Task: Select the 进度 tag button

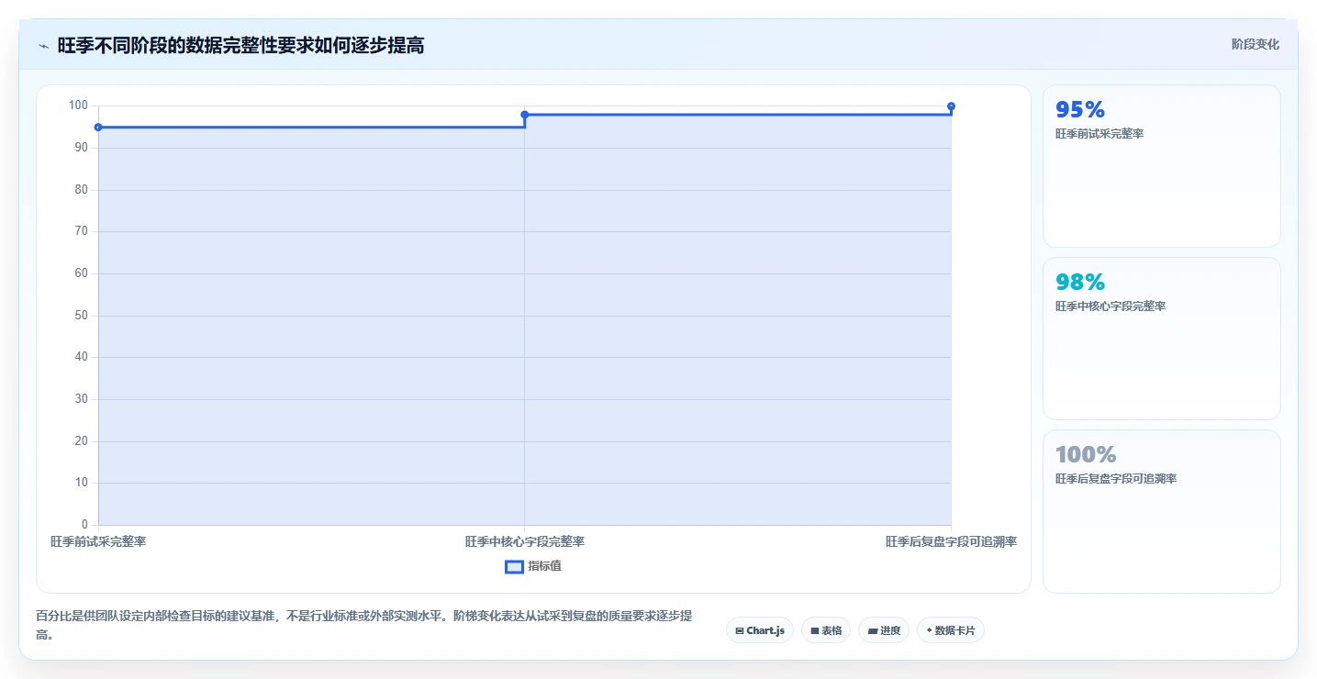Action: 884,630
